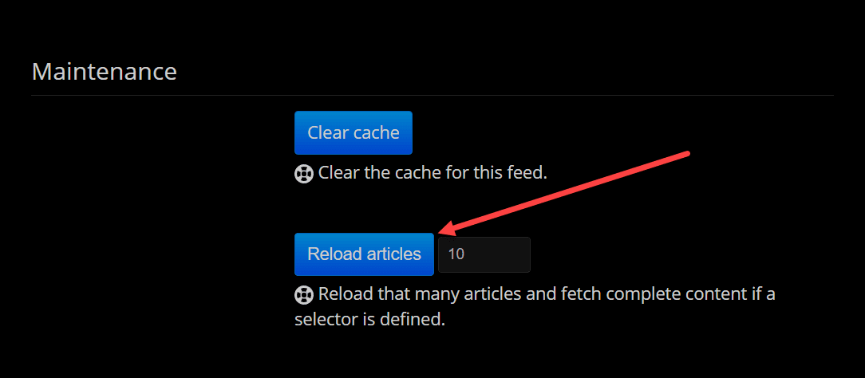Click the 'selector is defined.' text line
The width and height of the screenshot is (865, 378).
[368, 320]
